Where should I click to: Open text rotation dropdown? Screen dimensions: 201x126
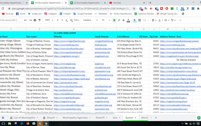click(x=173, y=20)
